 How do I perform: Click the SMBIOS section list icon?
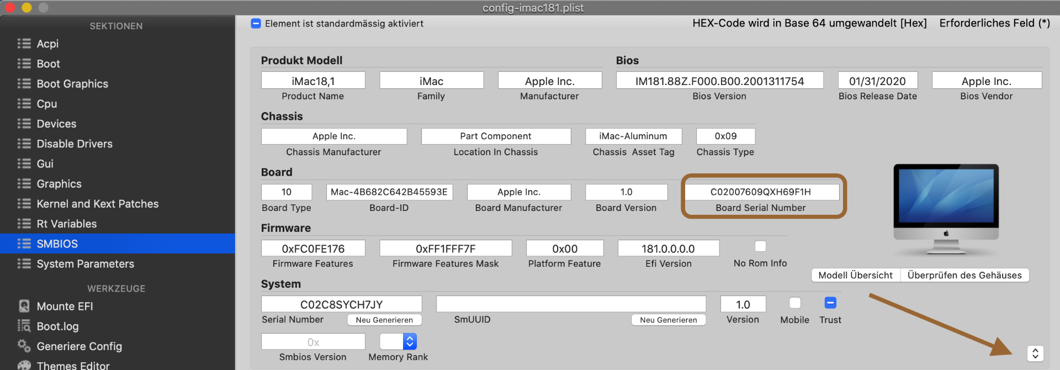[24, 244]
